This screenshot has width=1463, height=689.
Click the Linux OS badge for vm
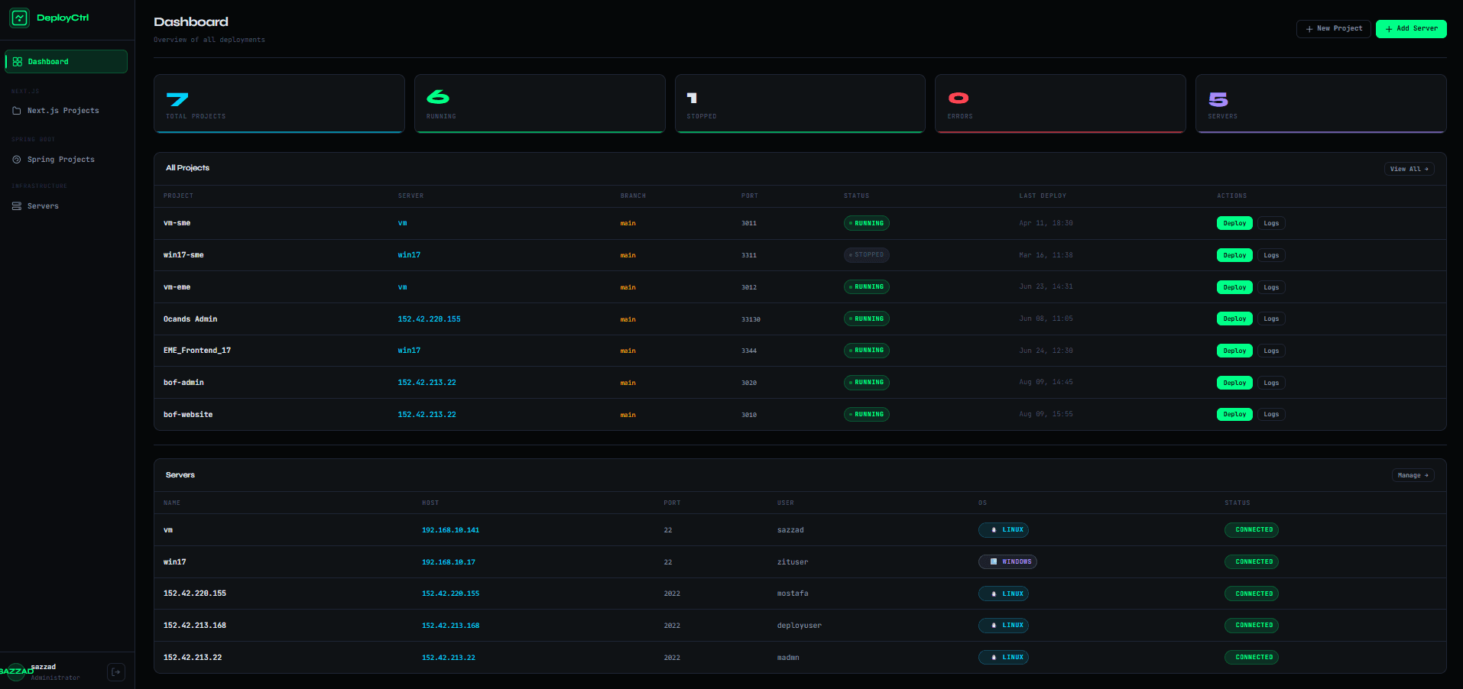click(x=1004, y=530)
